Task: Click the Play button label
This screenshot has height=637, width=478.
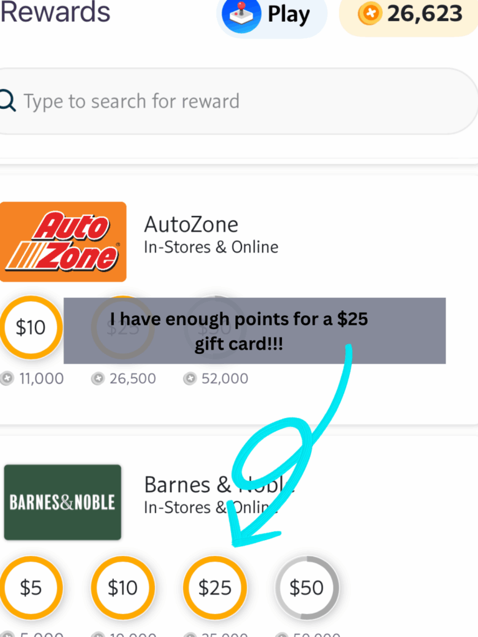Action: pos(289,14)
